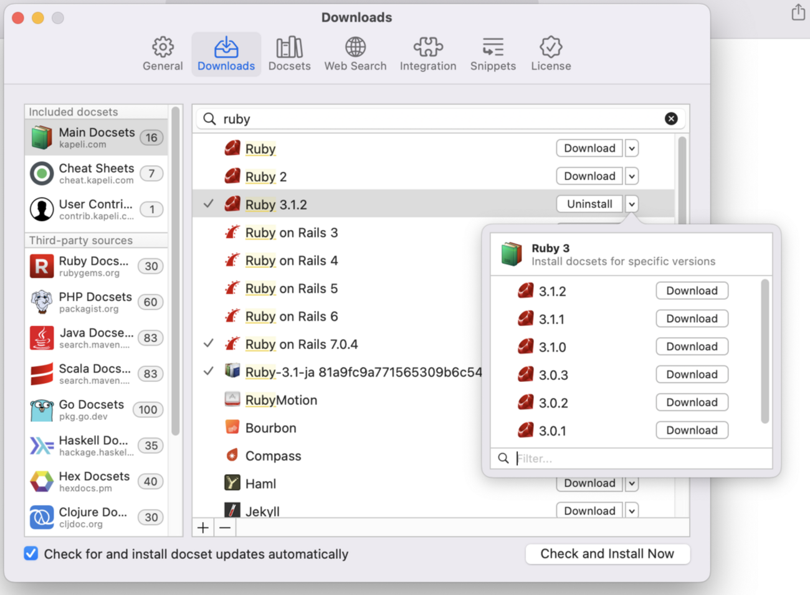Expand version dropdown next to Ruby Download
Image resolution: width=810 pixels, height=595 pixels.
point(632,148)
